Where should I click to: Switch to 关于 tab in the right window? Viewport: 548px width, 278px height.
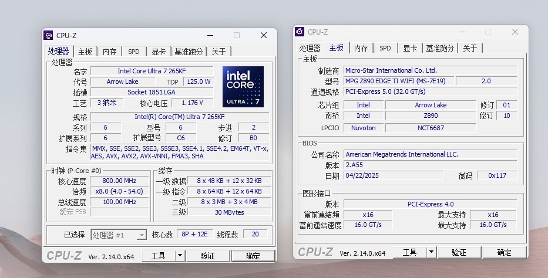(470, 48)
